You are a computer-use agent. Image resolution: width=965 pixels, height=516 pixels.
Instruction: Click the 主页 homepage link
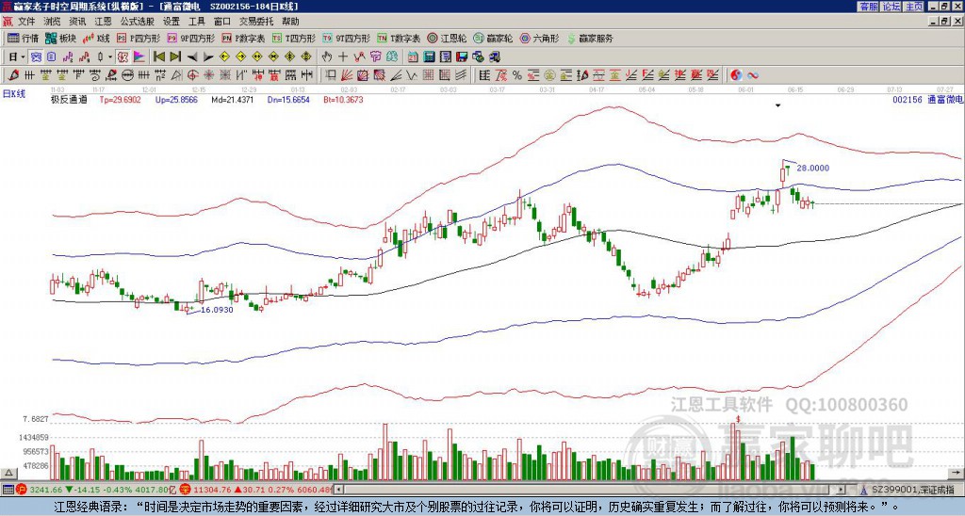(914, 7)
